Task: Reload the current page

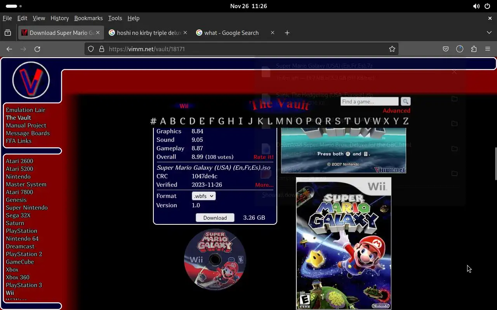Action: pos(37,49)
